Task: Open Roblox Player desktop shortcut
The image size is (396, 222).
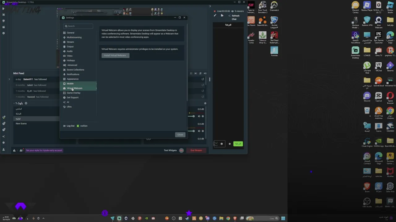Action: [367, 7]
